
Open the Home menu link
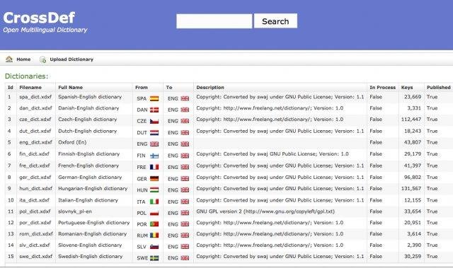[x=23, y=59]
